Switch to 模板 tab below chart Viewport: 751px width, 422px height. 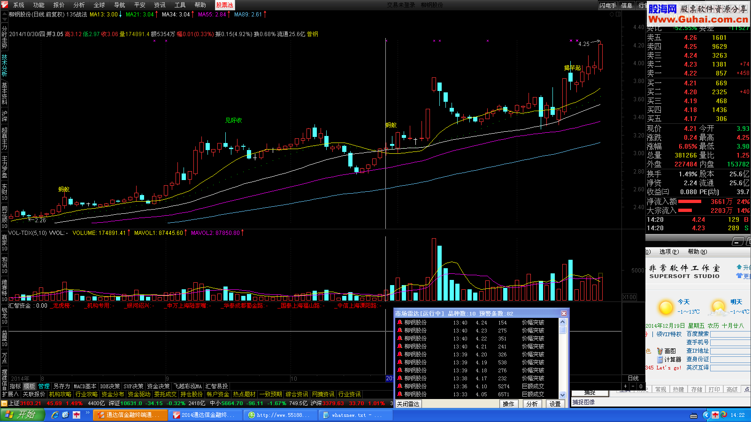30,386
